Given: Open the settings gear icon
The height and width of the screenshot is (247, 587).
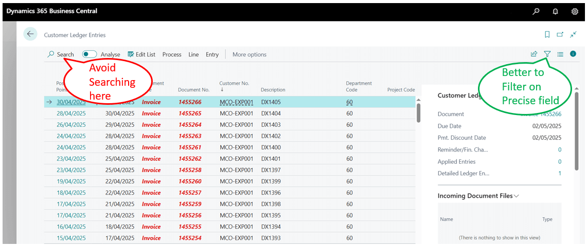Looking at the screenshot, I should (575, 12).
